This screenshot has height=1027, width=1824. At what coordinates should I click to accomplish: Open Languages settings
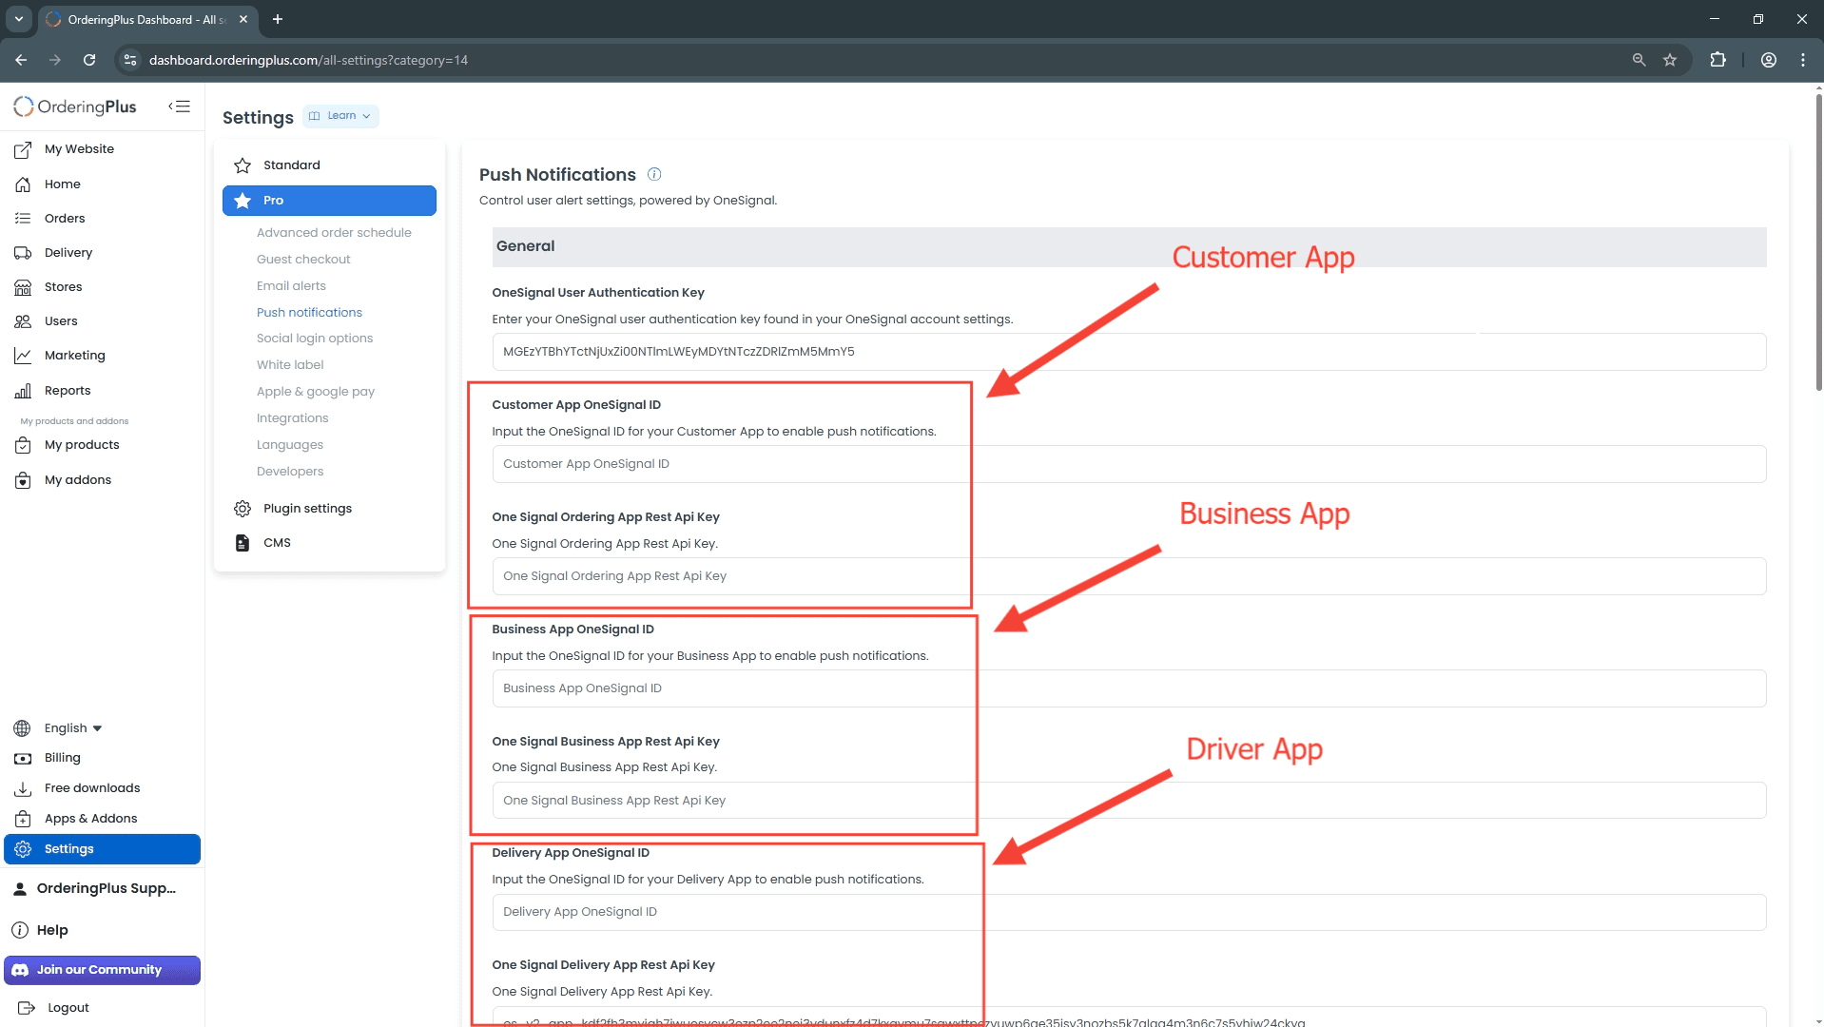[290, 445]
